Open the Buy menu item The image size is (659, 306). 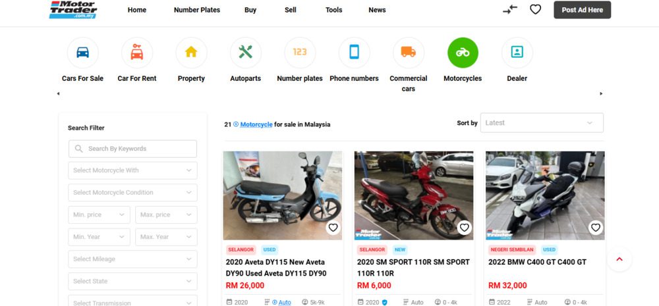250,10
